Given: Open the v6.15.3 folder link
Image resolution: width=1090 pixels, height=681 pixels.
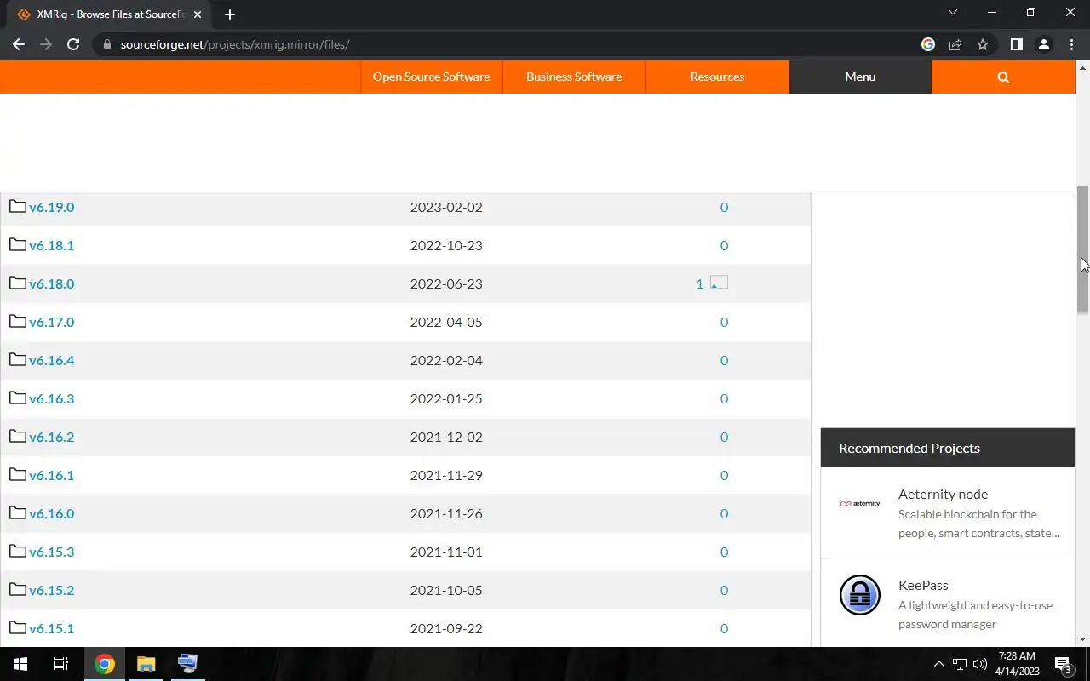Looking at the screenshot, I should click(x=51, y=552).
